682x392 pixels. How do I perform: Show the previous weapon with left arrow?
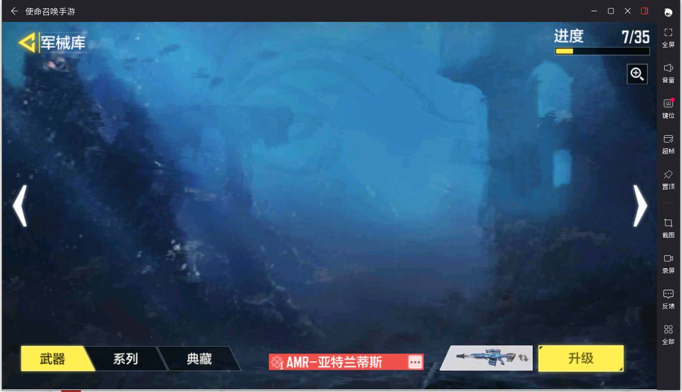[x=20, y=206]
